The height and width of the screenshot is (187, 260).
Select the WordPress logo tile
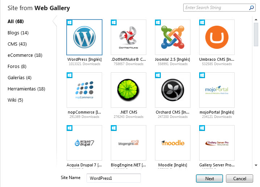(84, 37)
